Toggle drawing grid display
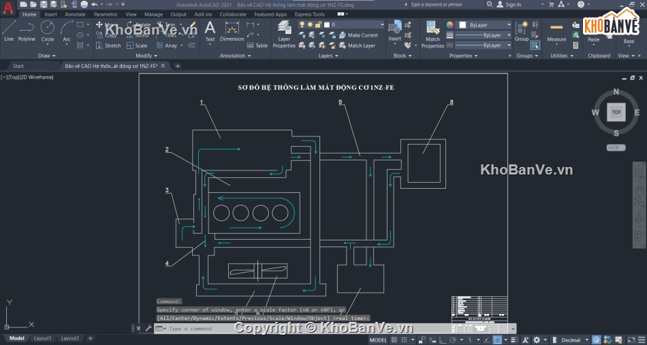Viewport: 647px width, 345px height. click(394, 340)
